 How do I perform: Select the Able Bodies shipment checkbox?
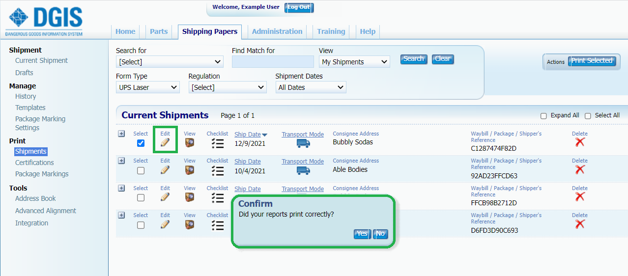tap(141, 170)
